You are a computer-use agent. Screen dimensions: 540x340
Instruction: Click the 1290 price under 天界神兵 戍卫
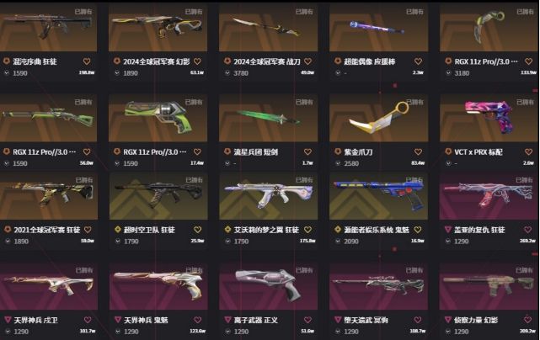click(21, 332)
